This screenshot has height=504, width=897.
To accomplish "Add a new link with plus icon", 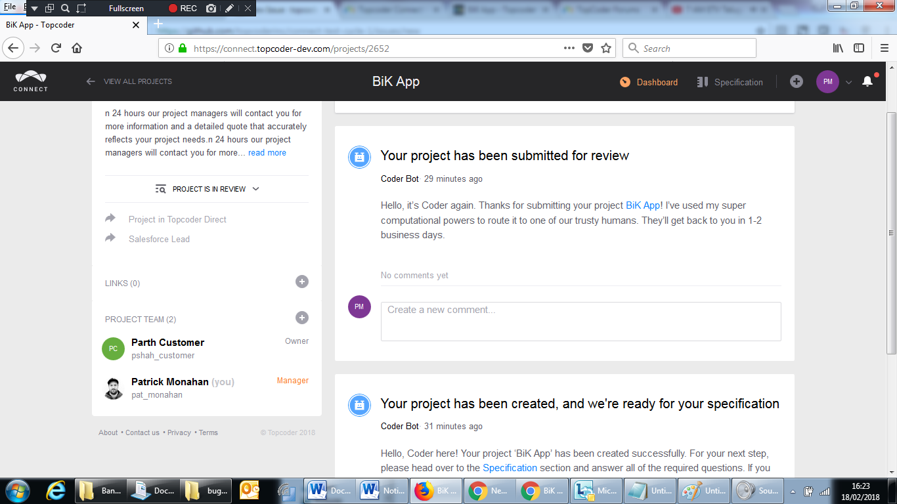I will click(x=302, y=282).
